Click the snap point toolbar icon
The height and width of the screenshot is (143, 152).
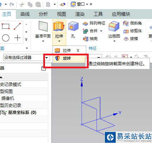(x=125, y=57)
